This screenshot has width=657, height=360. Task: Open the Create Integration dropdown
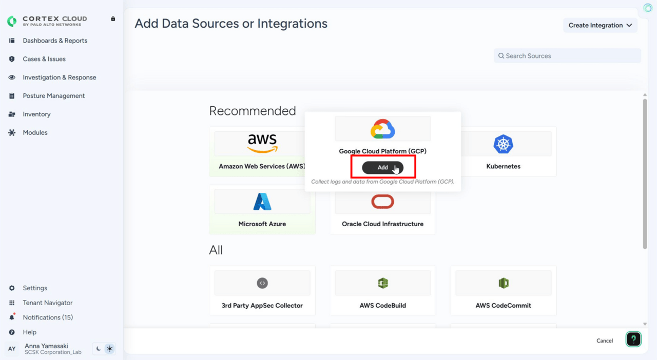(x=600, y=25)
